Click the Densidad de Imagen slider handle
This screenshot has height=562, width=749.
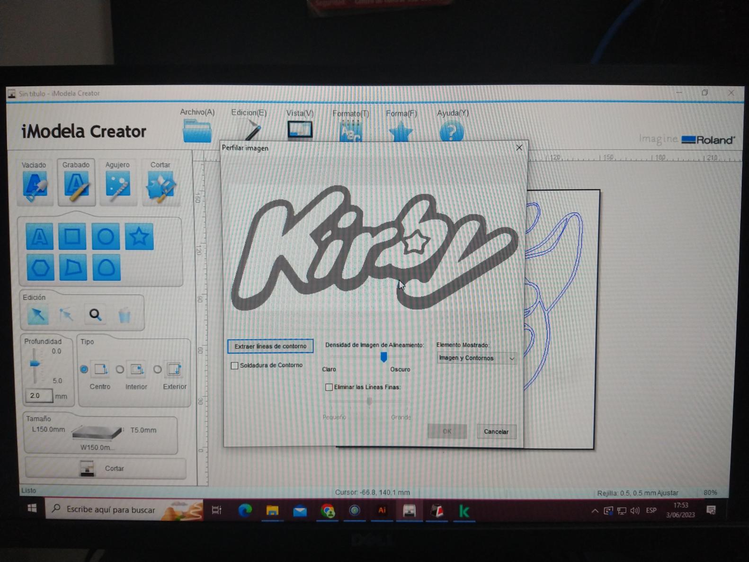pos(383,357)
